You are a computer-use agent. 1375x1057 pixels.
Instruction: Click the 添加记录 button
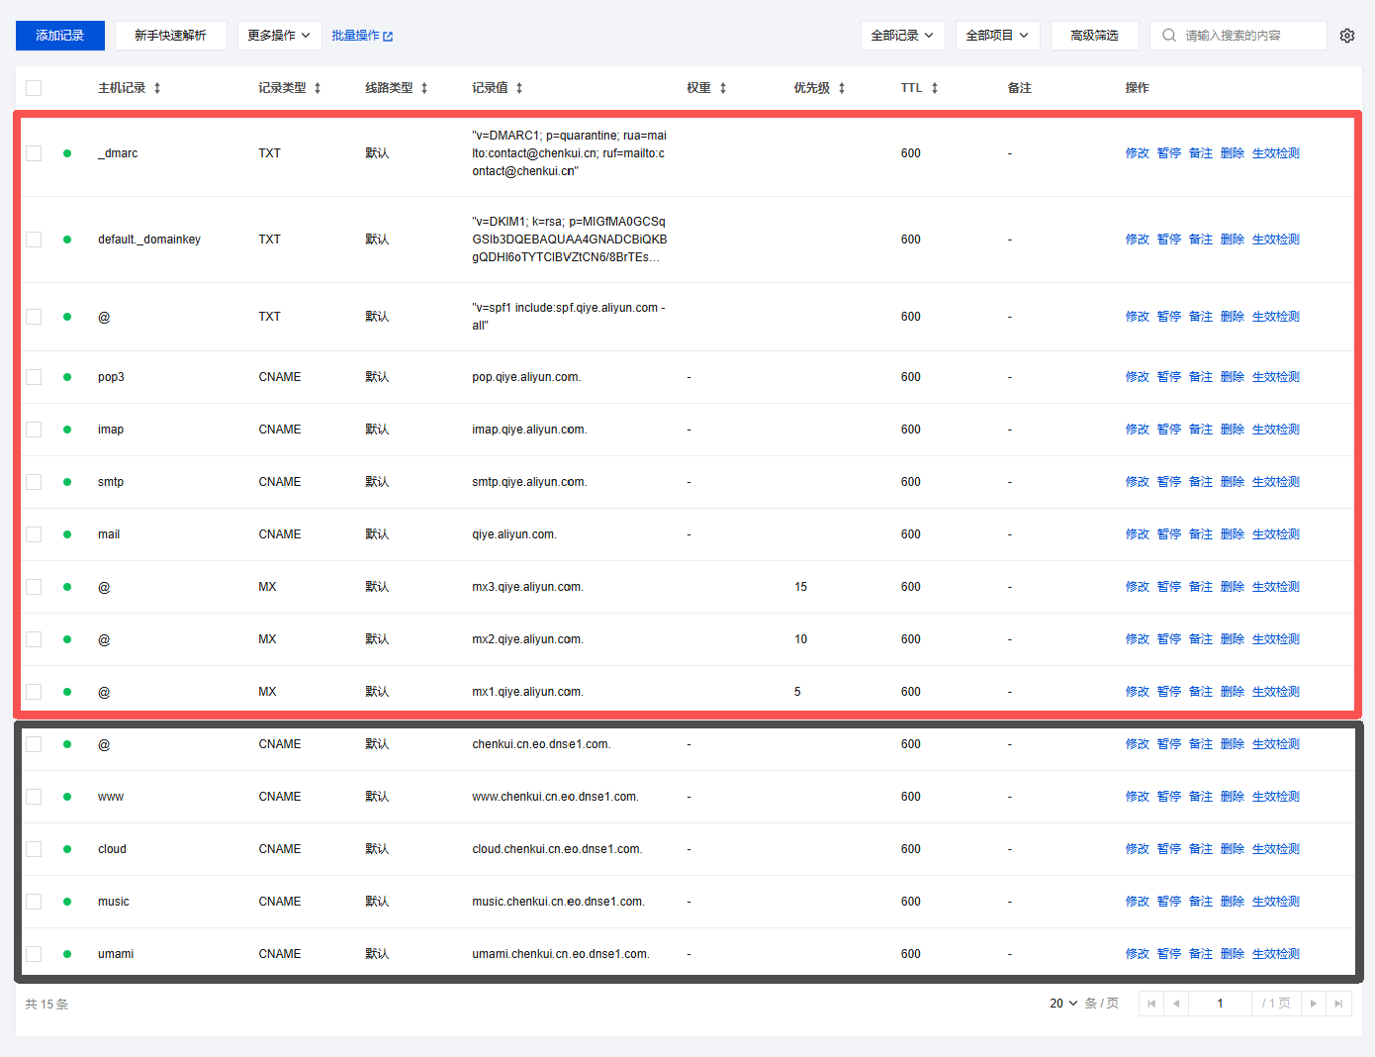[x=59, y=36]
